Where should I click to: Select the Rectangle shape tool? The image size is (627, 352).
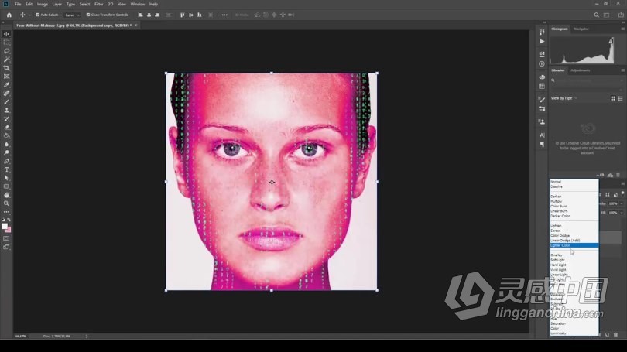pyautogui.click(x=6, y=186)
